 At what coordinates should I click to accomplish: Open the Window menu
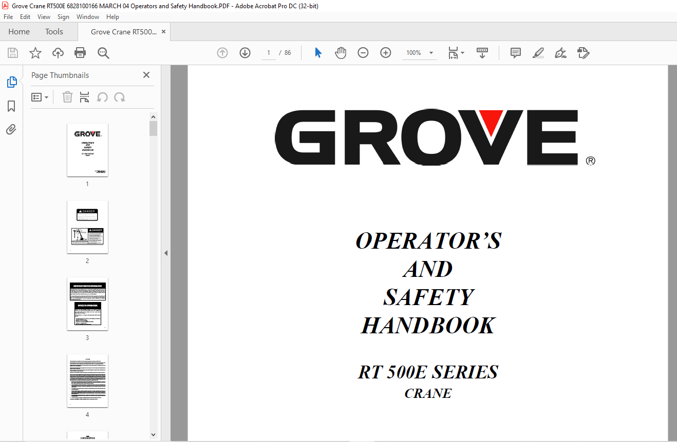point(88,17)
